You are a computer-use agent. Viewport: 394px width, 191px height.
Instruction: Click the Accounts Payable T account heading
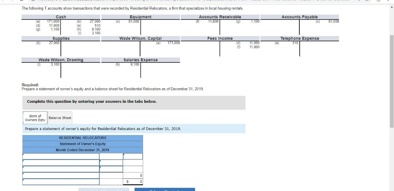[x=299, y=17]
